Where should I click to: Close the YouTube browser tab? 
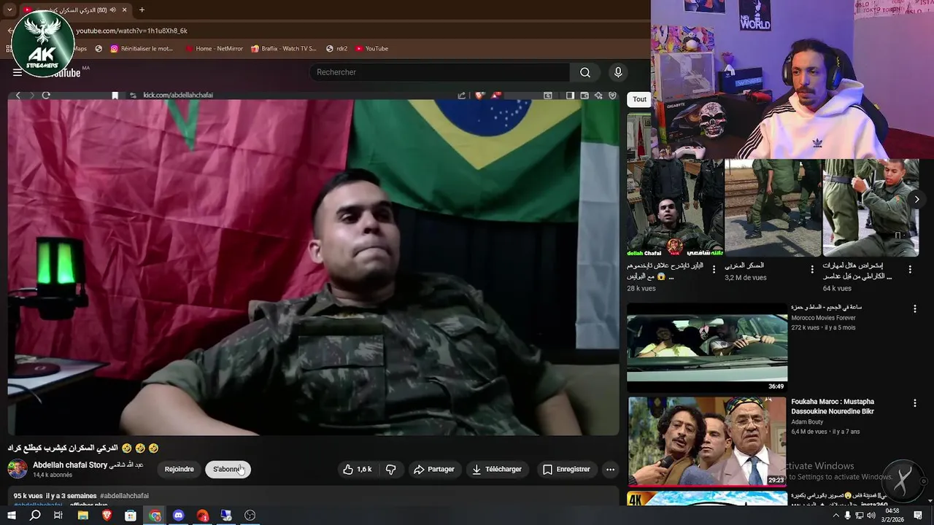pos(125,9)
